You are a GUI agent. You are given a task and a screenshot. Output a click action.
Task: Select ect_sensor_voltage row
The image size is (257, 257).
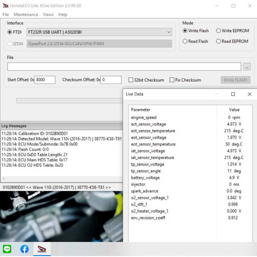tap(190, 124)
